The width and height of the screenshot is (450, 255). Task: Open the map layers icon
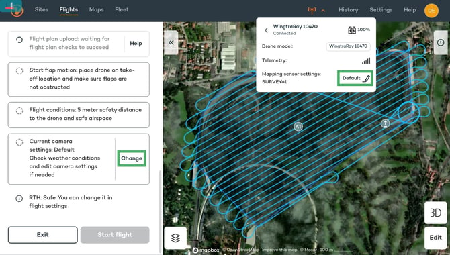coord(175,238)
